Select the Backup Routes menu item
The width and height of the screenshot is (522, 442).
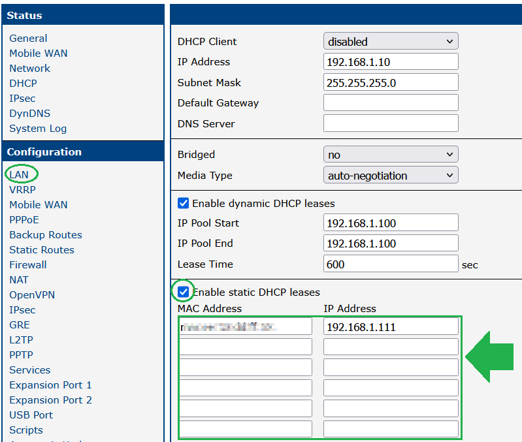tap(46, 234)
